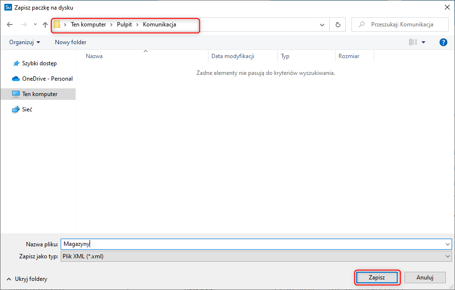Click the Forward navigation arrow
The height and width of the screenshot is (290, 455).
point(24,24)
